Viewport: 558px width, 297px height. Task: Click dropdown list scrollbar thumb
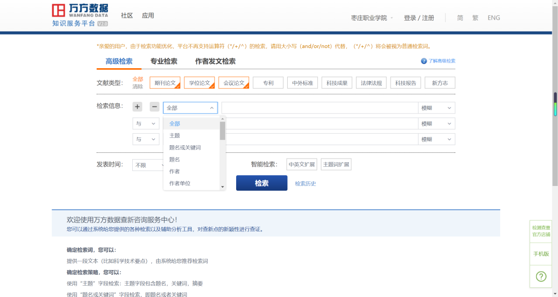click(222, 131)
